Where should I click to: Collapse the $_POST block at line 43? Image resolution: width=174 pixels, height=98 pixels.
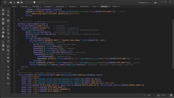click(x=17, y=75)
